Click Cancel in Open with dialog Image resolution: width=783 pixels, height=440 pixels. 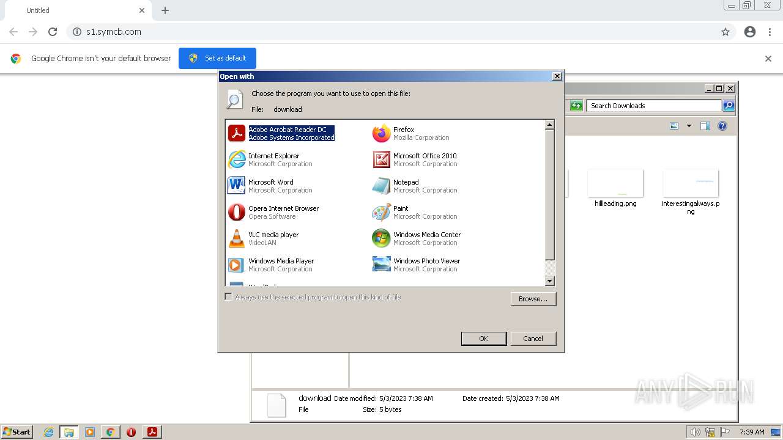point(533,339)
